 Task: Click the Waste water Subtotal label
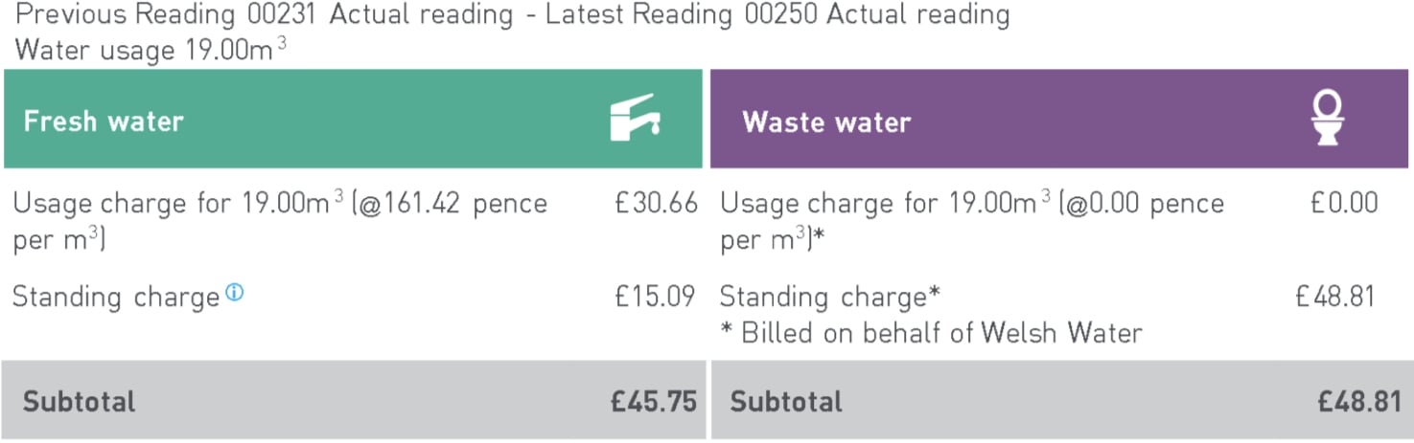(x=786, y=402)
